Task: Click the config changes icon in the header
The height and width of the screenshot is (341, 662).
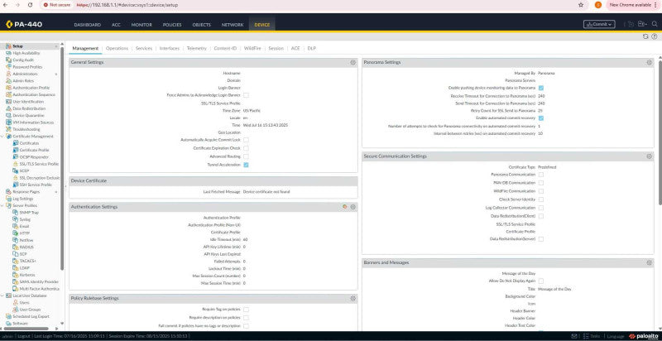Action: click(x=642, y=24)
